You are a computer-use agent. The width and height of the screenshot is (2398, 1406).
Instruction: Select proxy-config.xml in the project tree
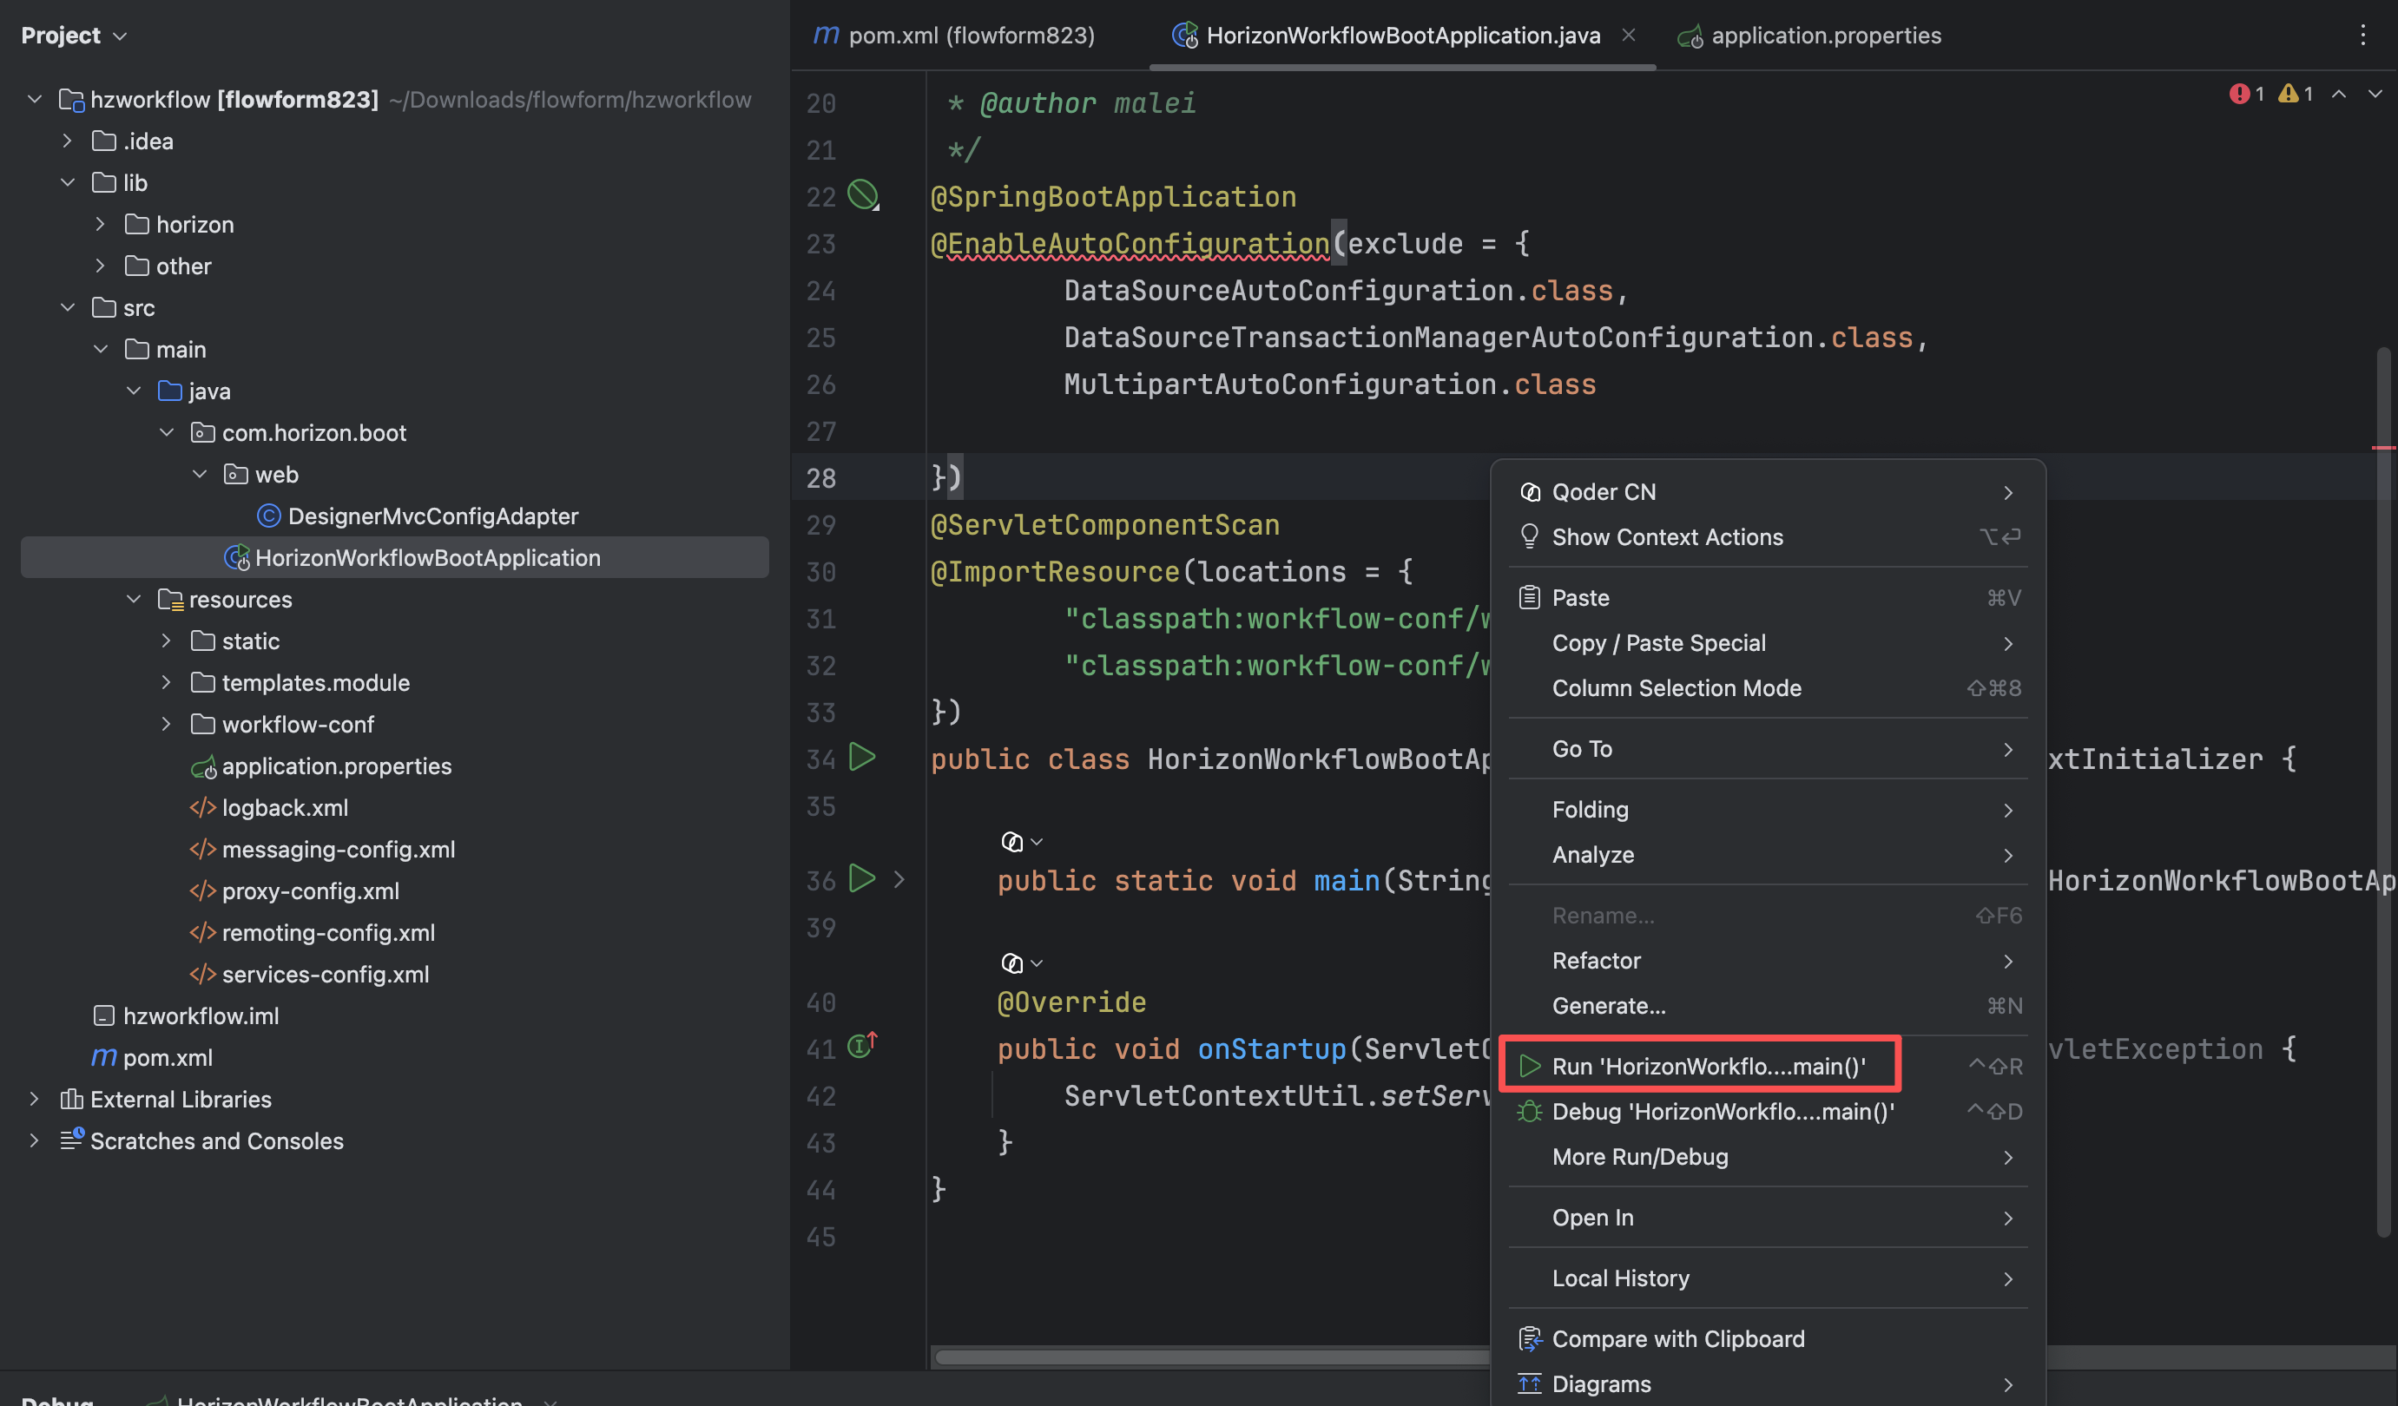coord(310,891)
